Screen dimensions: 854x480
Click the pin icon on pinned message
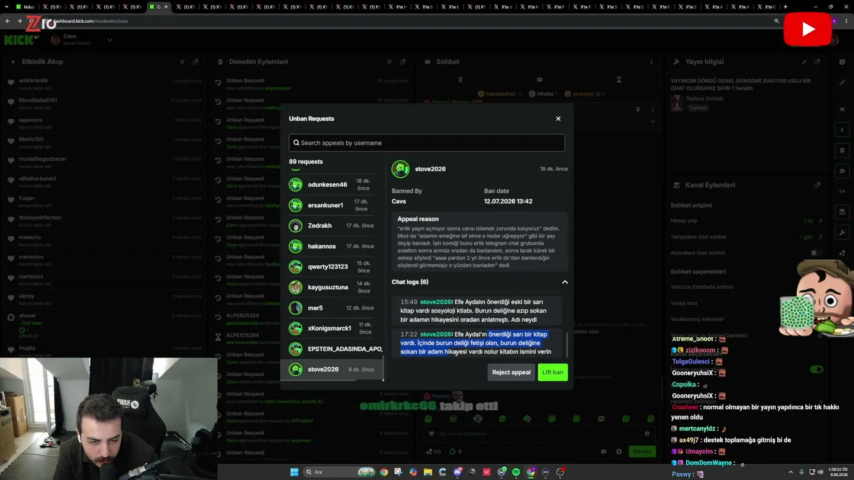[638, 109]
